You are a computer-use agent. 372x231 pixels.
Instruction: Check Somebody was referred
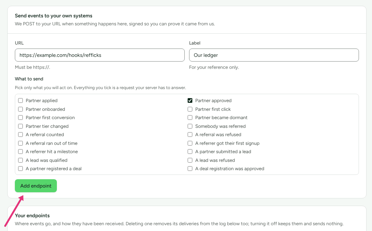tap(190, 126)
